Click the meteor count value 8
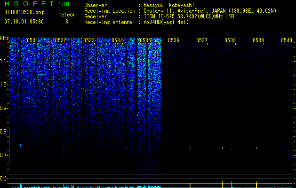 click(x=67, y=22)
